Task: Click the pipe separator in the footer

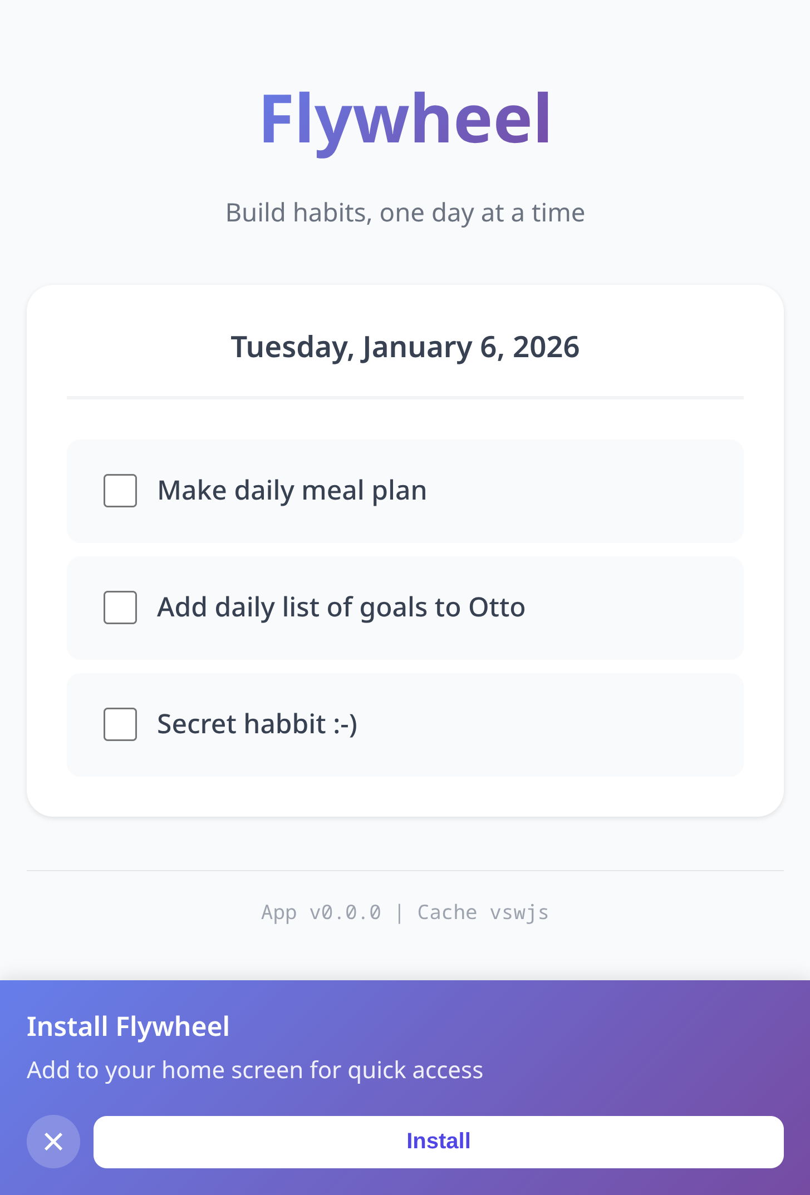Action: (399, 913)
